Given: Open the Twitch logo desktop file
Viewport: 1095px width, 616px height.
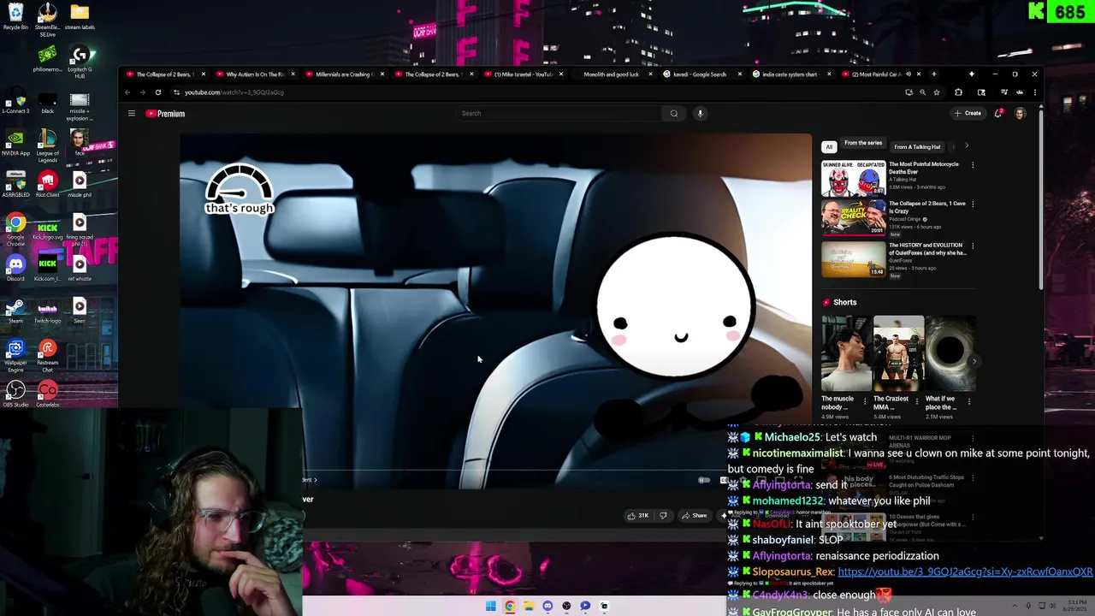Looking at the screenshot, I should (48, 310).
